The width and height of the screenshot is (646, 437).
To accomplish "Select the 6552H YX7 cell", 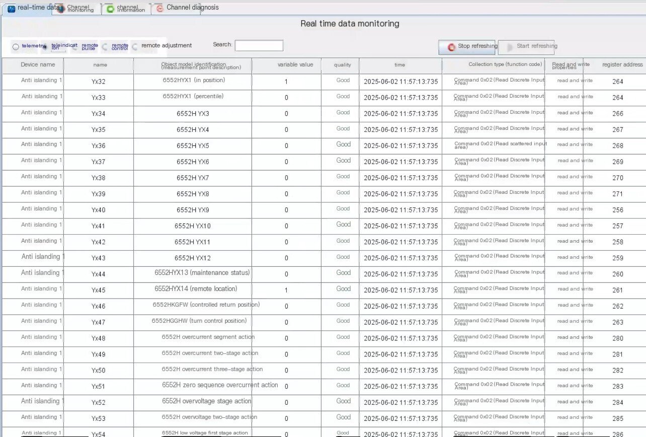I will [x=193, y=178].
